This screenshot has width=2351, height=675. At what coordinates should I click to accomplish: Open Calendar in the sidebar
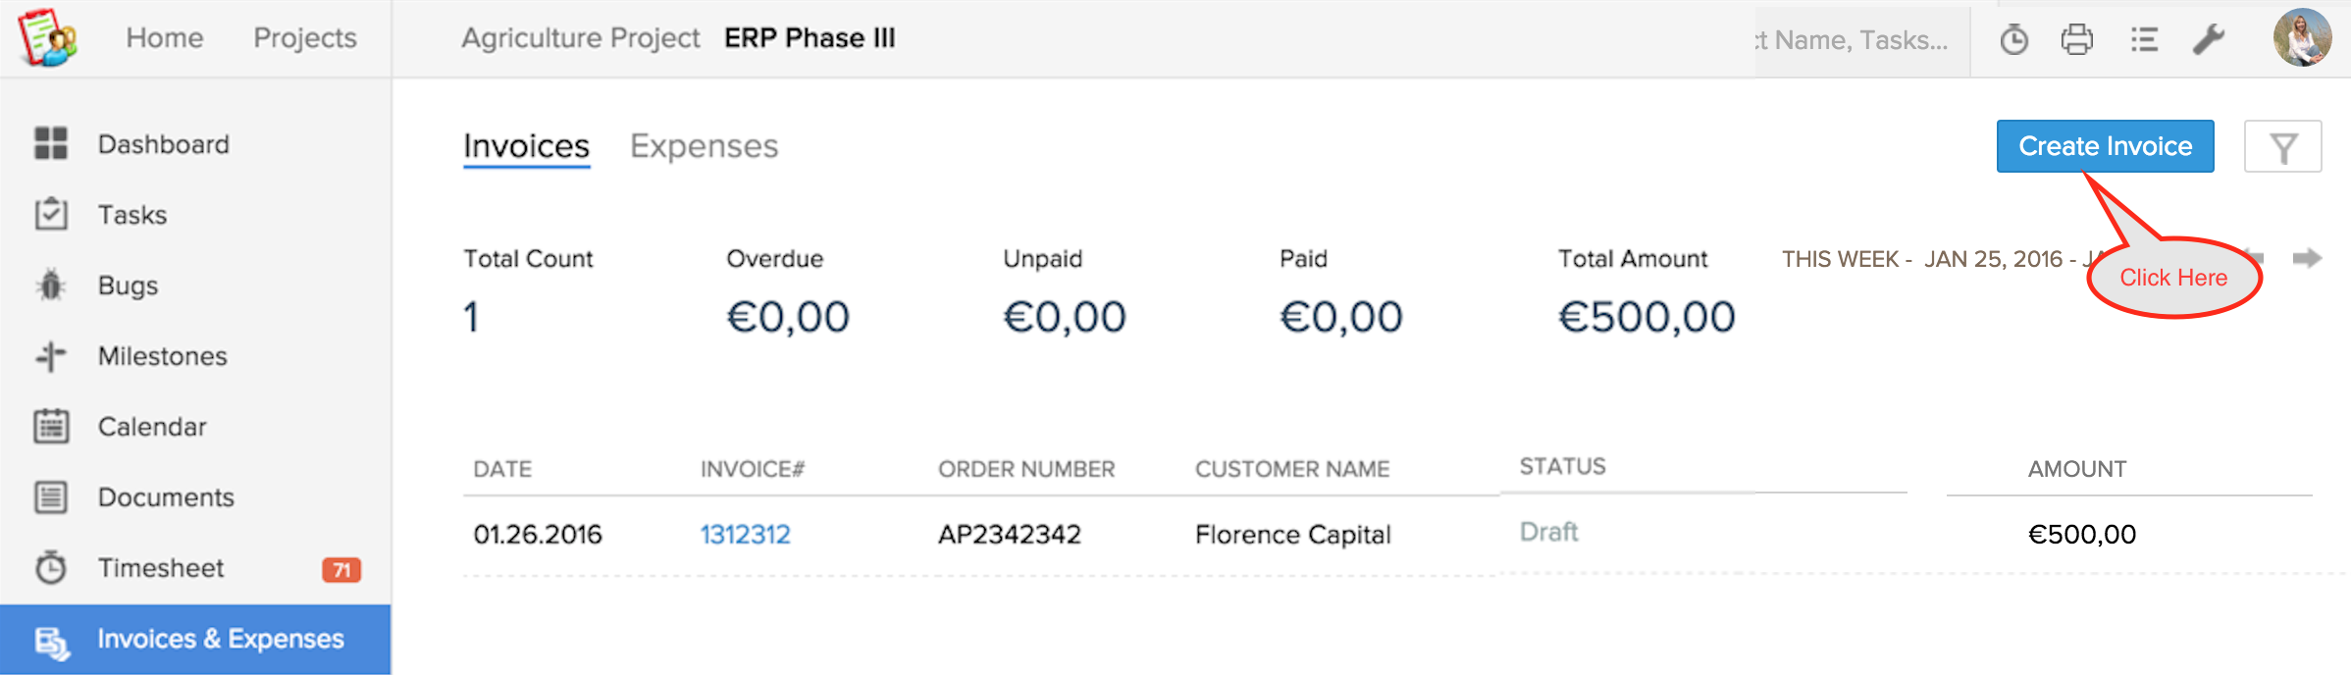pos(152,427)
